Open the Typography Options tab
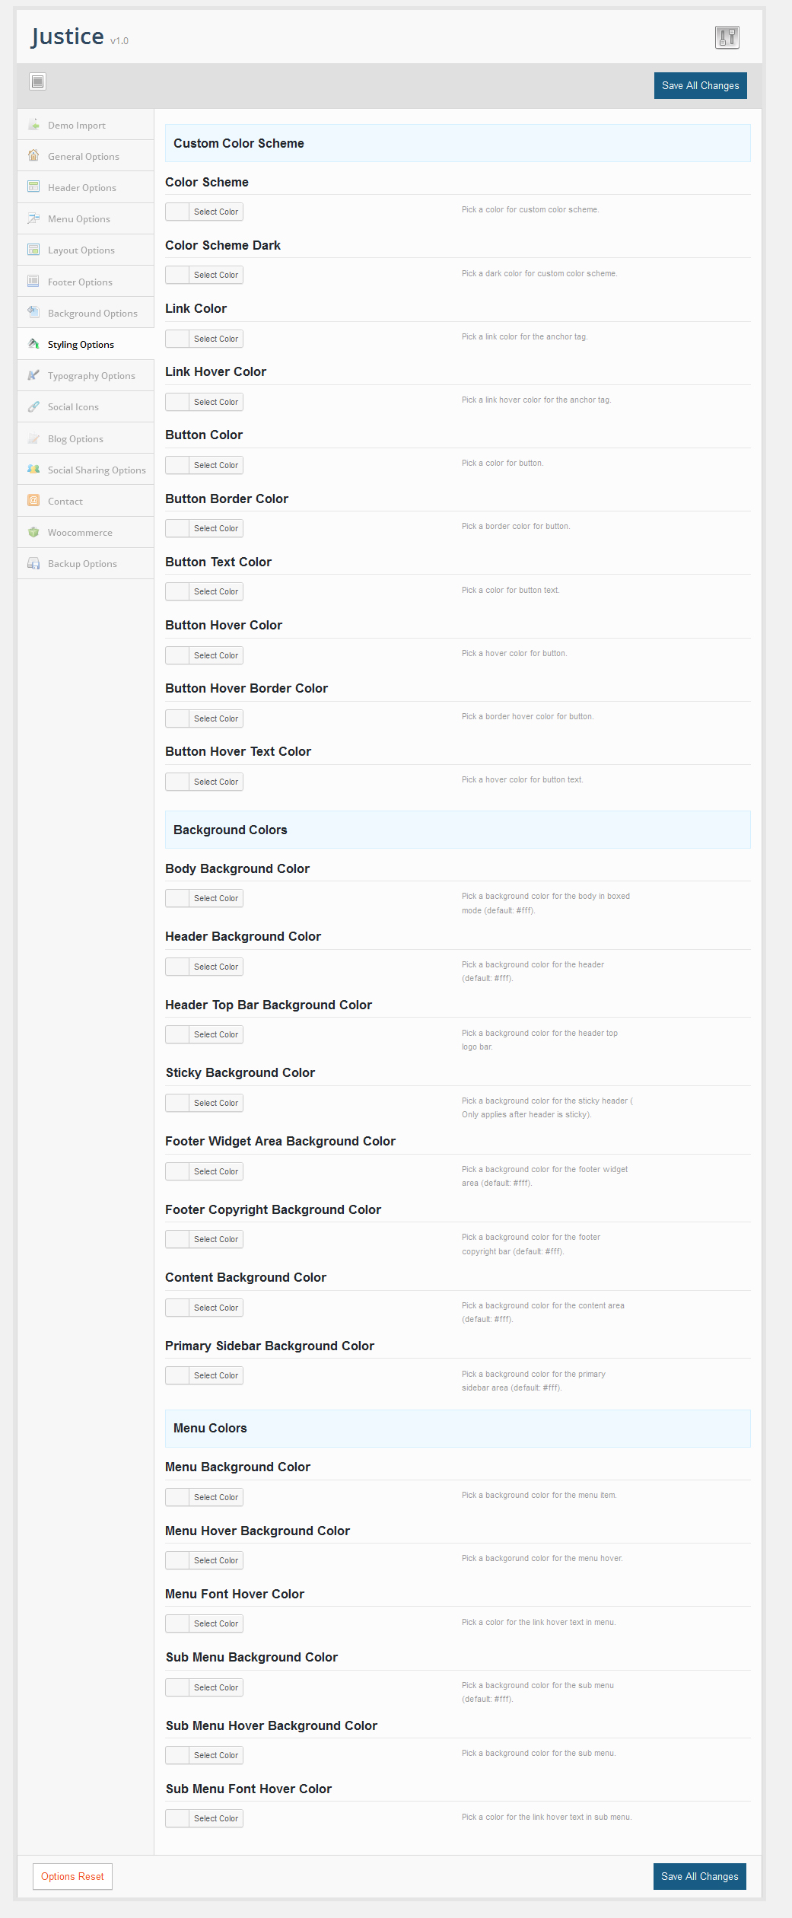Image resolution: width=792 pixels, height=1918 pixels. [91, 375]
